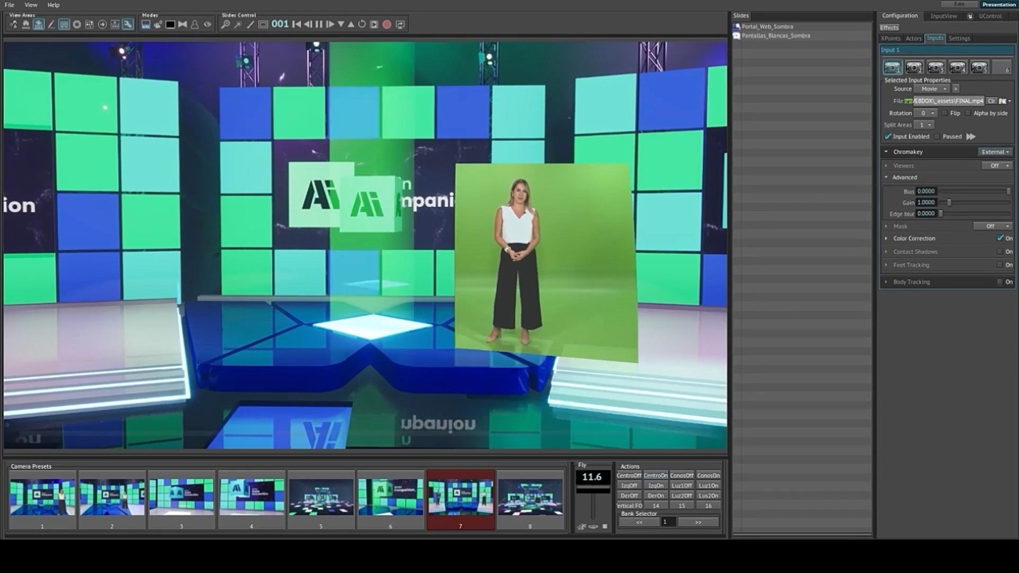Click the magnifier icon in Slides Control

pos(226,25)
